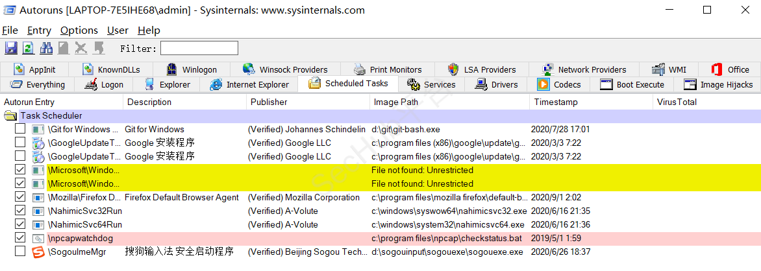This screenshot has width=761, height=271.
Task: Sort by VirusTotal column header
Action: click(707, 102)
